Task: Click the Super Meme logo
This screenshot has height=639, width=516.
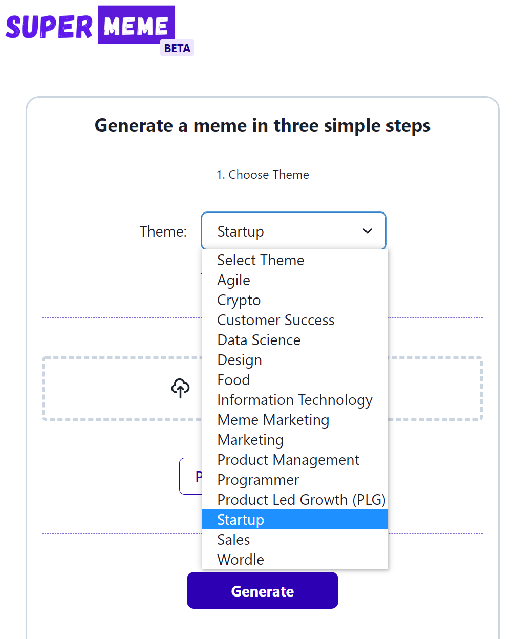Action: click(90, 26)
